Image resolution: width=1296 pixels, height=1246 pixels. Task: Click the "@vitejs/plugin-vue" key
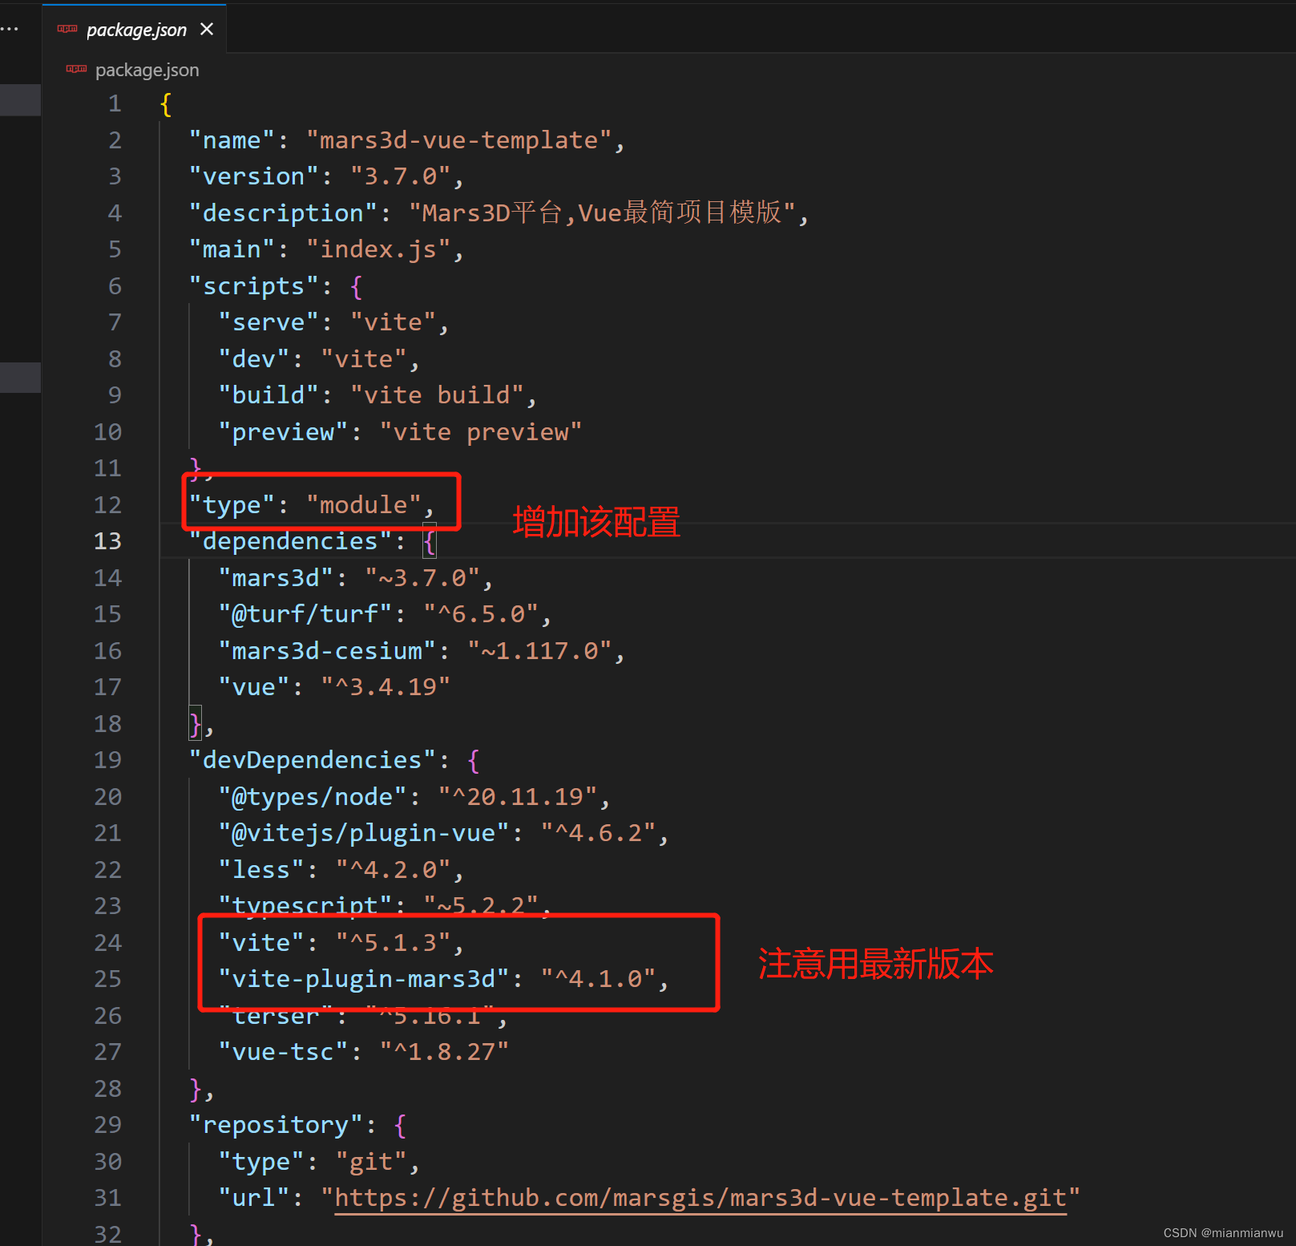(364, 833)
